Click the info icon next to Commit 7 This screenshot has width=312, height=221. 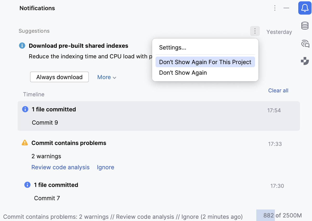tap(27, 185)
